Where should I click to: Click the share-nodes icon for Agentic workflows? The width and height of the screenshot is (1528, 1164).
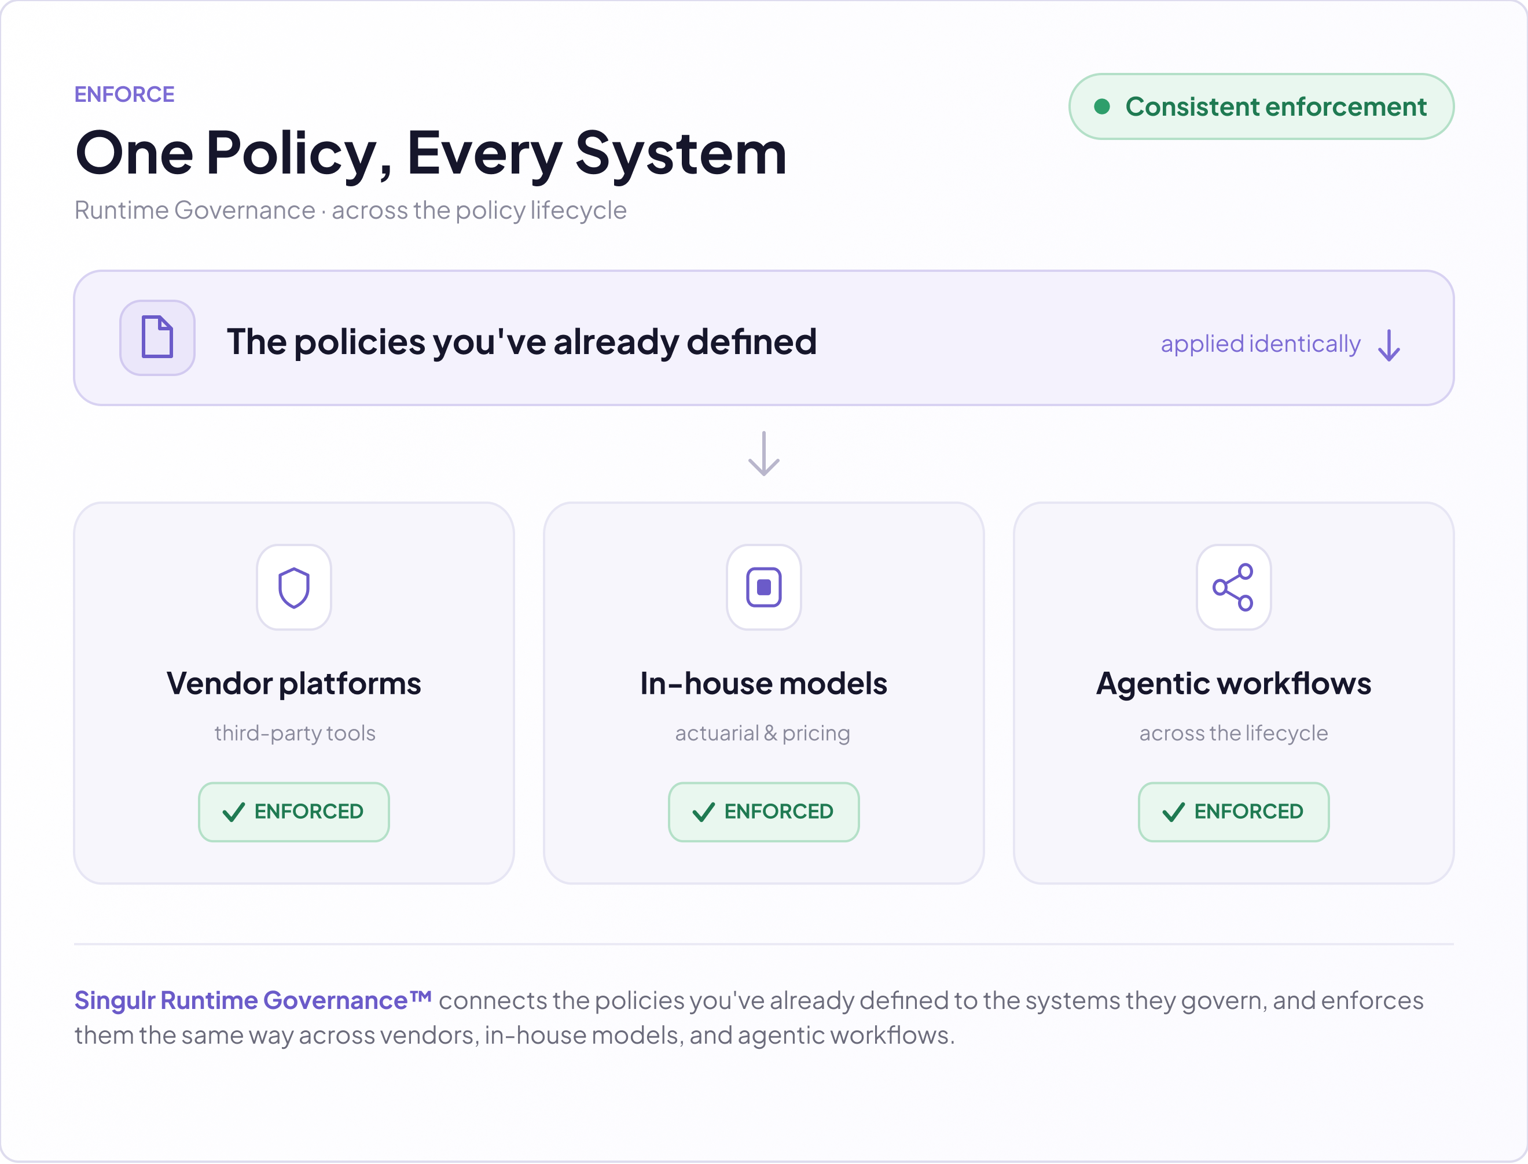(1233, 588)
